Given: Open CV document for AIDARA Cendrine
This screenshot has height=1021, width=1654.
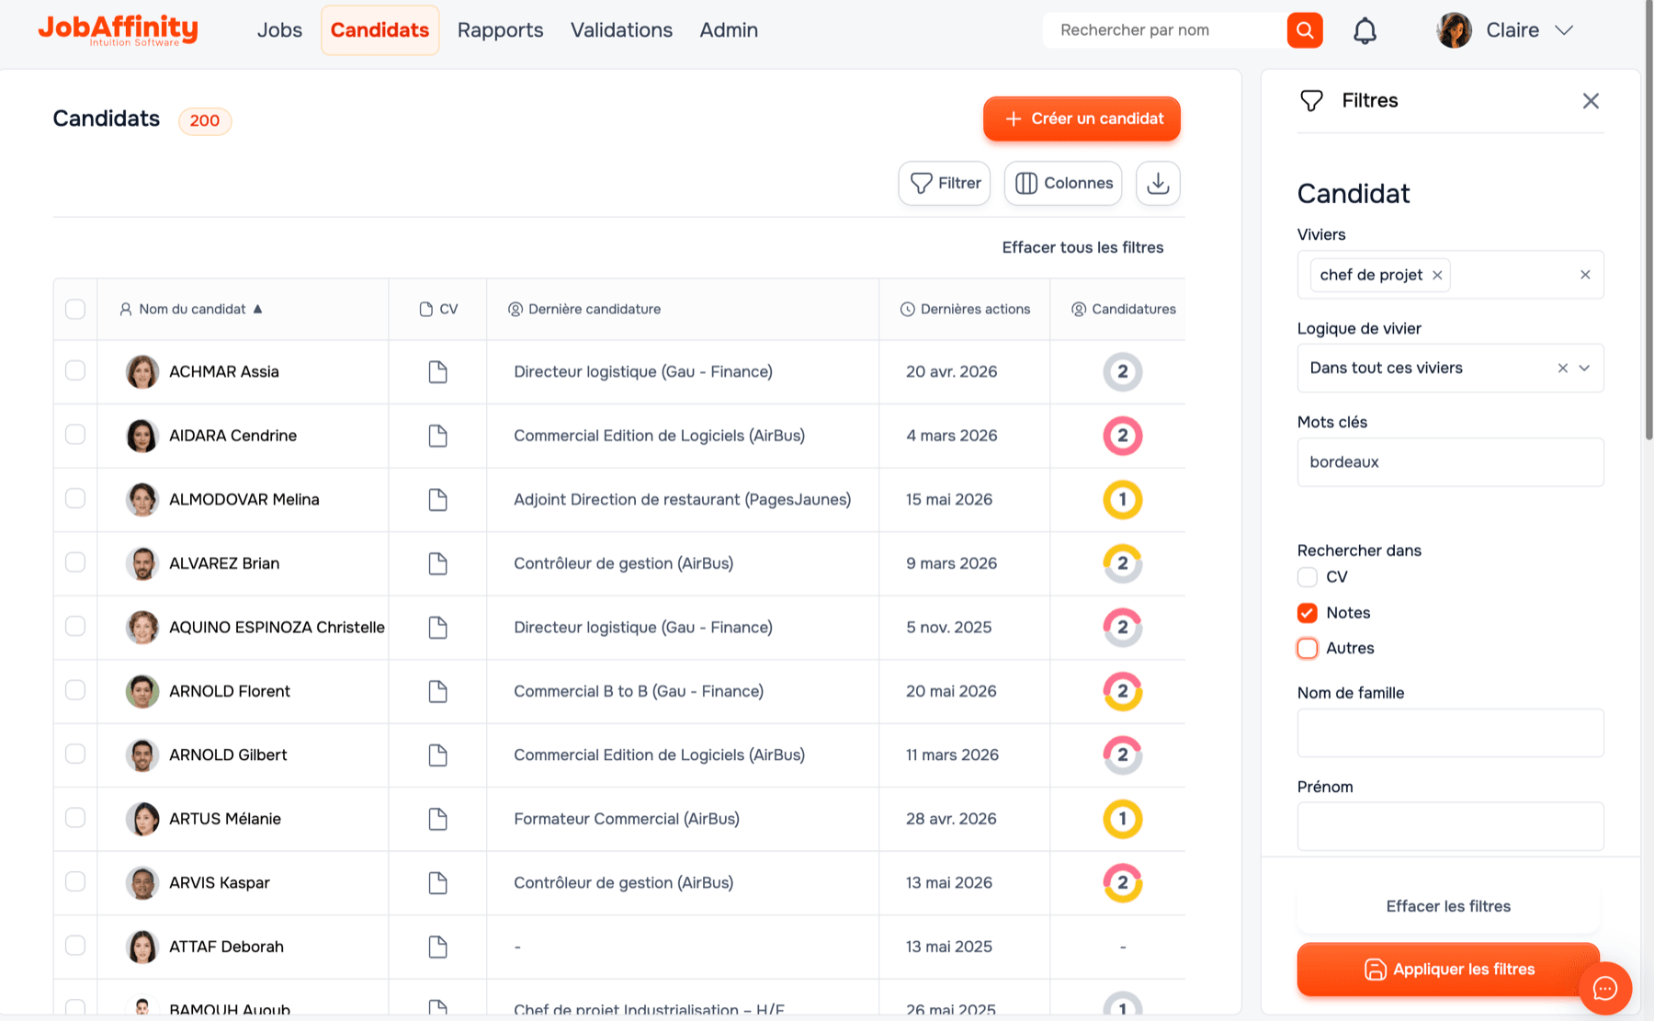Looking at the screenshot, I should [437, 436].
